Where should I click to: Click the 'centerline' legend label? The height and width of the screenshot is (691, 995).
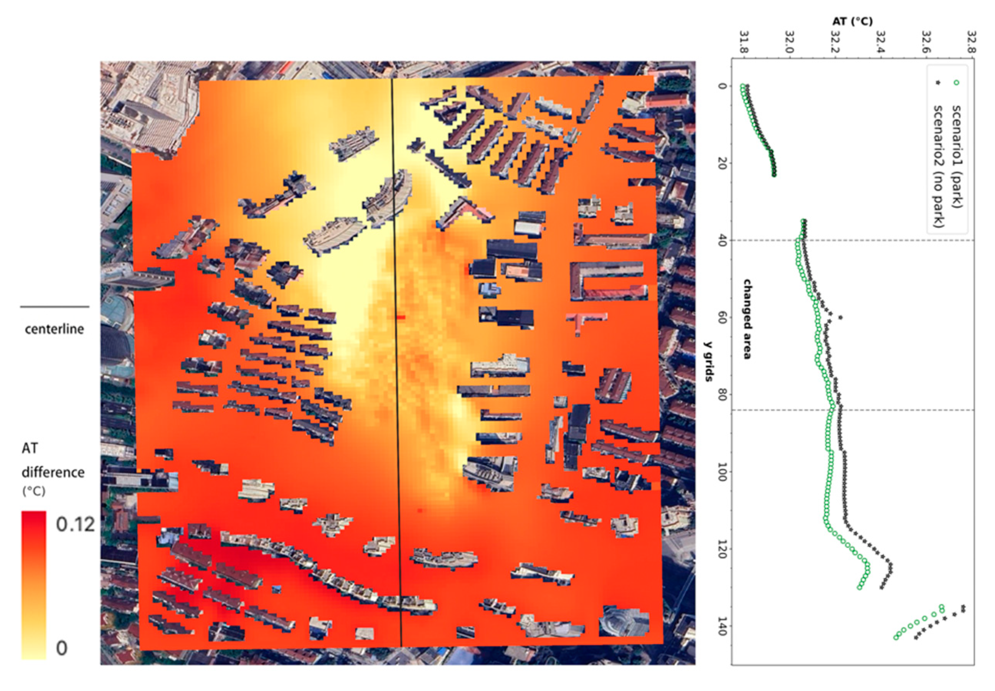point(54,329)
